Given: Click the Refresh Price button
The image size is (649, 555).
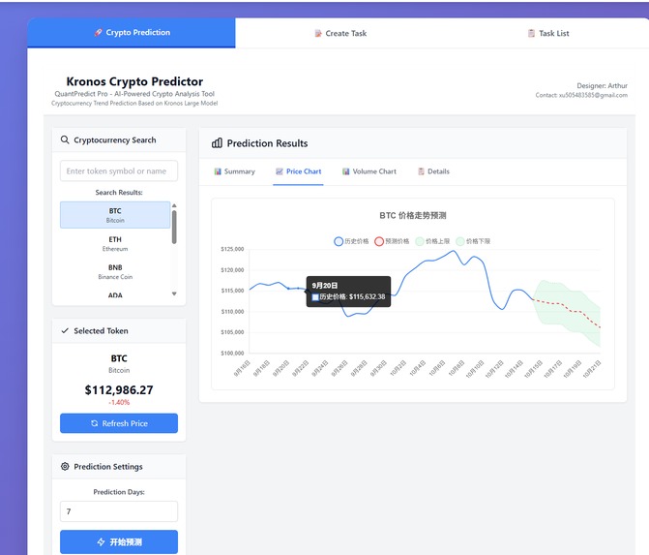Looking at the screenshot, I should 119,423.
